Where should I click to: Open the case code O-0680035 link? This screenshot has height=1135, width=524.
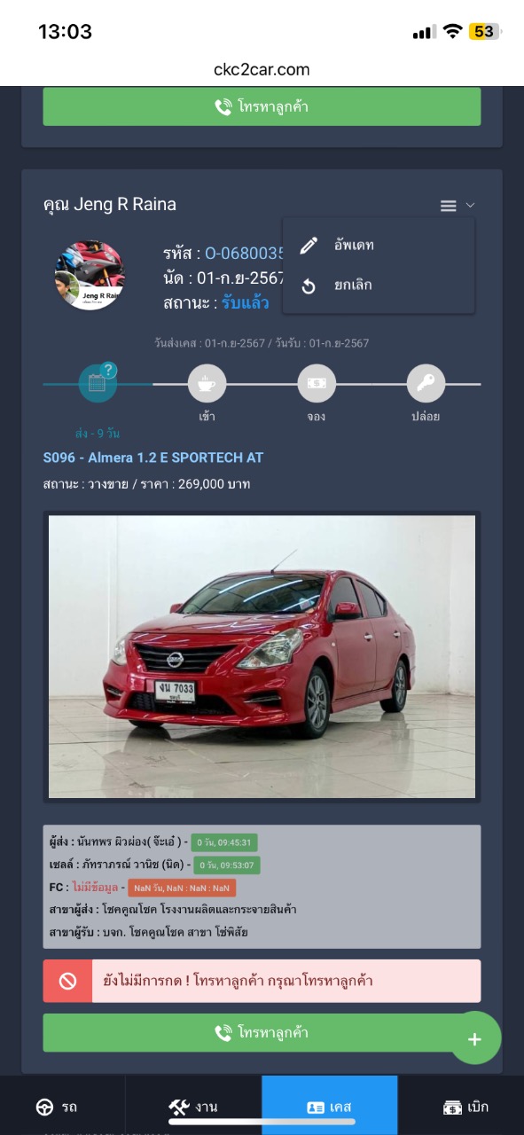pyautogui.click(x=244, y=254)
